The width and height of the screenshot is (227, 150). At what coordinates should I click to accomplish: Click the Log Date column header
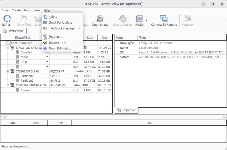pos(36,123)
